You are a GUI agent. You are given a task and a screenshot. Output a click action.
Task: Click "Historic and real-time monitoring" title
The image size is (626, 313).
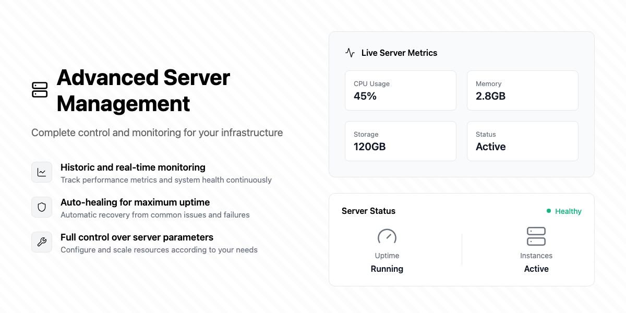pos(133,167)
